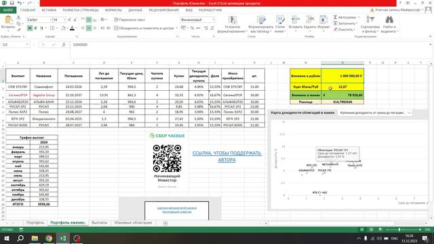
Task: Click Merge and Center (Объединить и поместить в центре)
Action: [x=144, y=28]
